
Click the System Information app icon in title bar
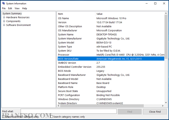click(3, 3)
